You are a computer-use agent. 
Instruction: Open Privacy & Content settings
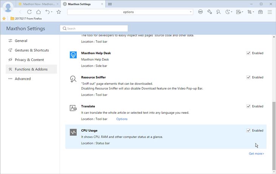point(31,60)
